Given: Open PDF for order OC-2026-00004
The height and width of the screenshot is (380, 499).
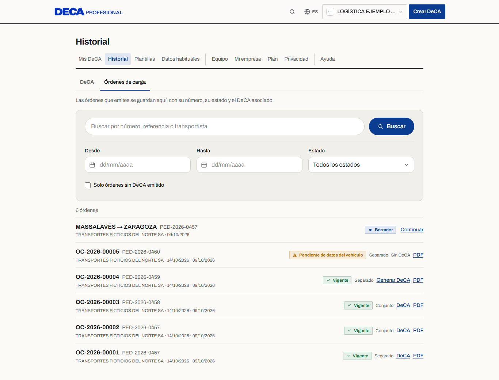Looking at the screenshot, I should (x=418, y=280).
